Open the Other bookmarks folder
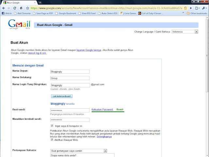209x157 pixels. pos(197,13)
